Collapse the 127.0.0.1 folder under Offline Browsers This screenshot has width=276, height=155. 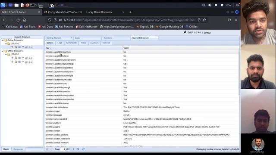(6, 55)
